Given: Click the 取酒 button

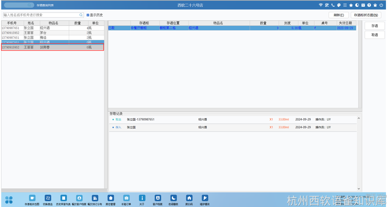Looking at the screenshot, I should [x=375, y=35].
